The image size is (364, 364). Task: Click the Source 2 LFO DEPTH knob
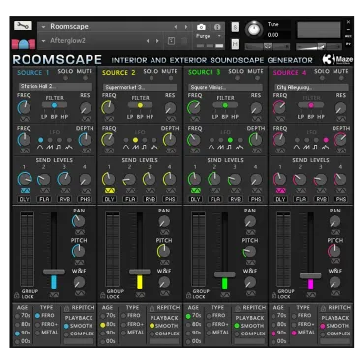pyautogui.click(x=170, y=140)
